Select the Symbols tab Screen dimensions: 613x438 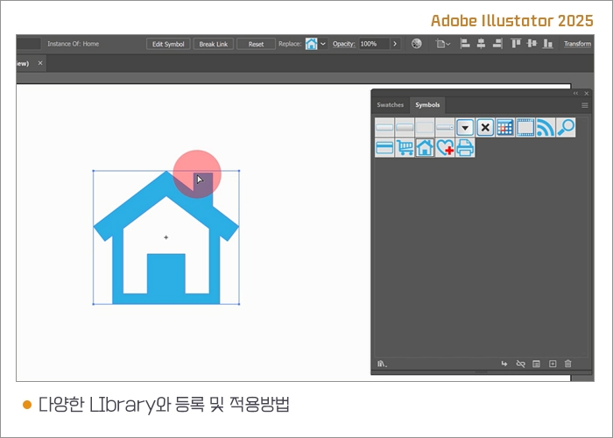point(427,105)
